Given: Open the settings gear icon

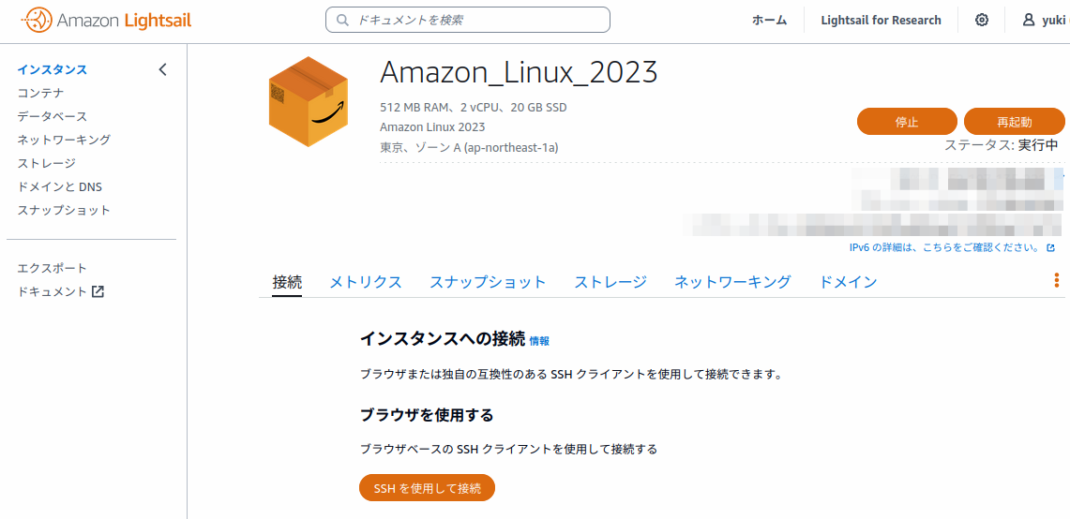Looking at the screenshot, I should click(x=982, y=20).
